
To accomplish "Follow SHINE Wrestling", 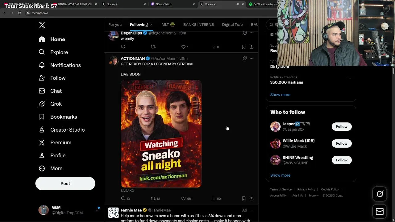I will tap(342, 160).
